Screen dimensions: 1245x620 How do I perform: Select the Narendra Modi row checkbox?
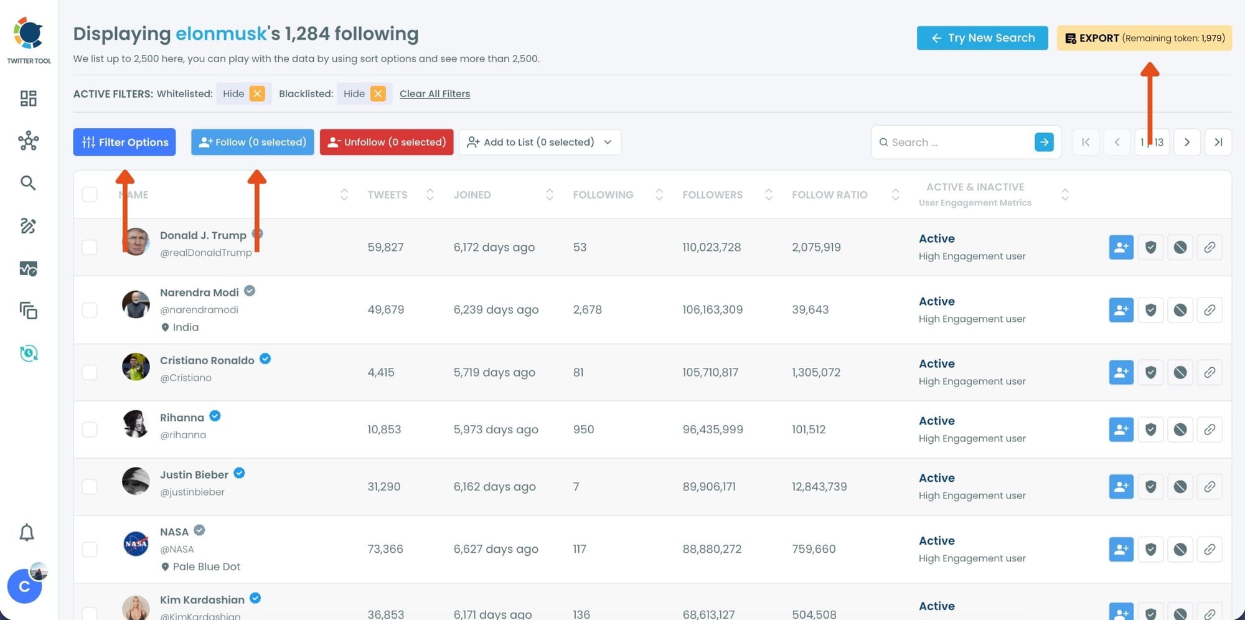coord(90,310)
